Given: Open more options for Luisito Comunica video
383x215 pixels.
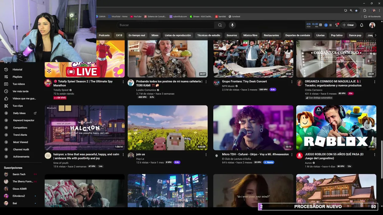Looking at the screenshot, I should click(x=206, y=82).
